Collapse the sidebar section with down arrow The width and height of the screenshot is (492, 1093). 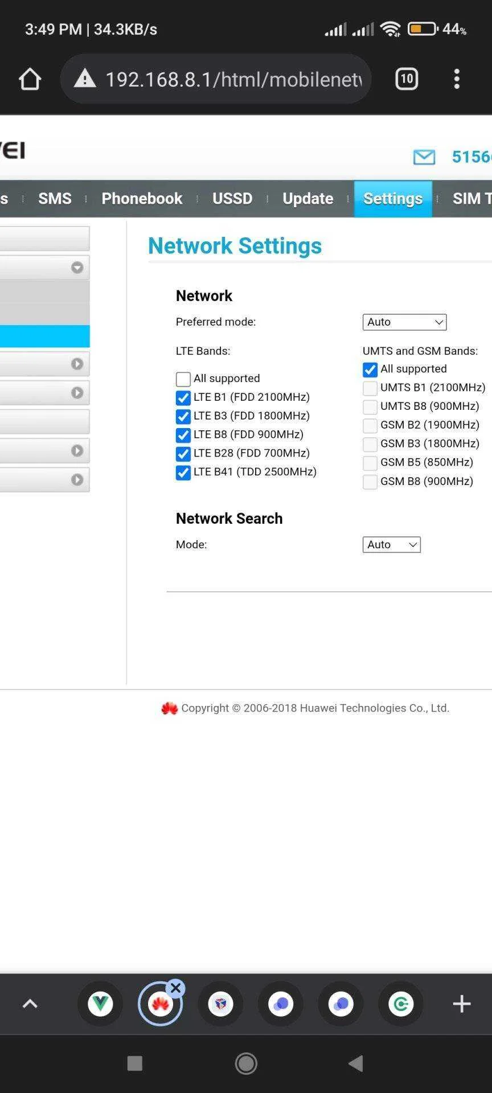77,268
